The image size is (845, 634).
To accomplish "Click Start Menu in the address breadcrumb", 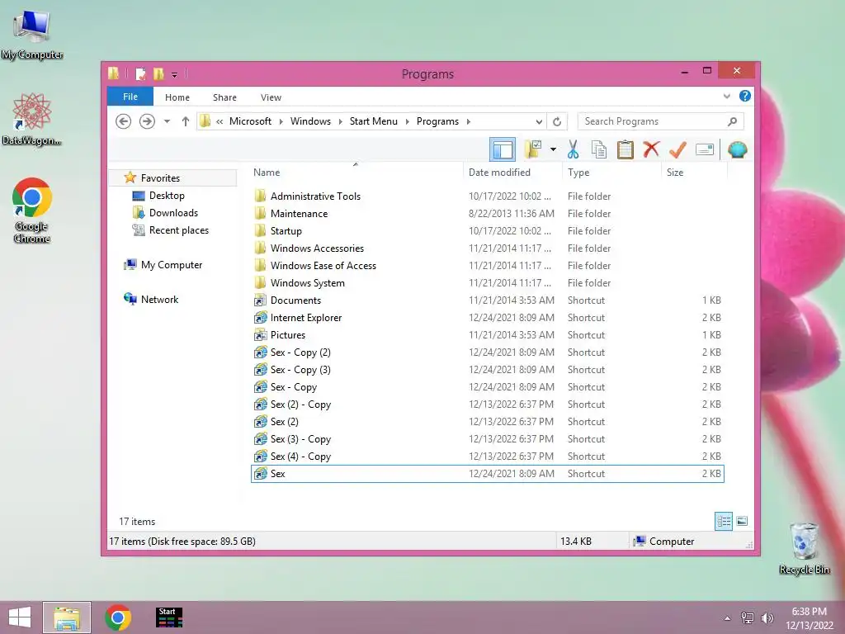I will pyautogui.click(x=374, y=121).
